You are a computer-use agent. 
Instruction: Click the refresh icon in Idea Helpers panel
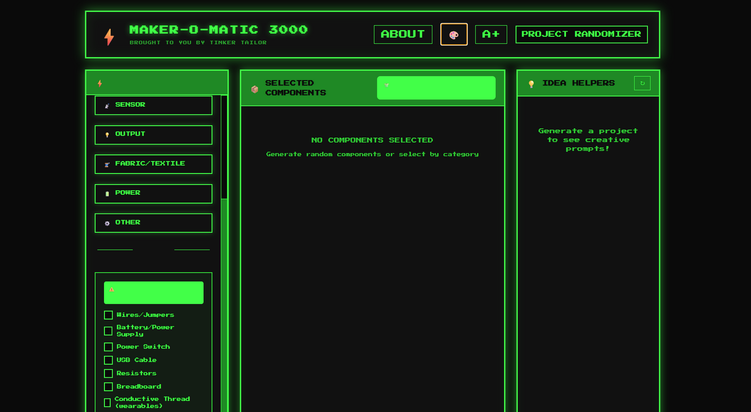[642, 83]
